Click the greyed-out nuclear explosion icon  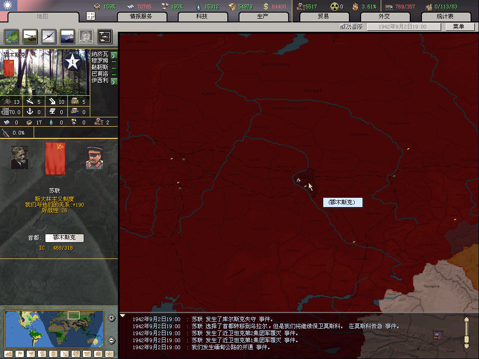[86, 36]
